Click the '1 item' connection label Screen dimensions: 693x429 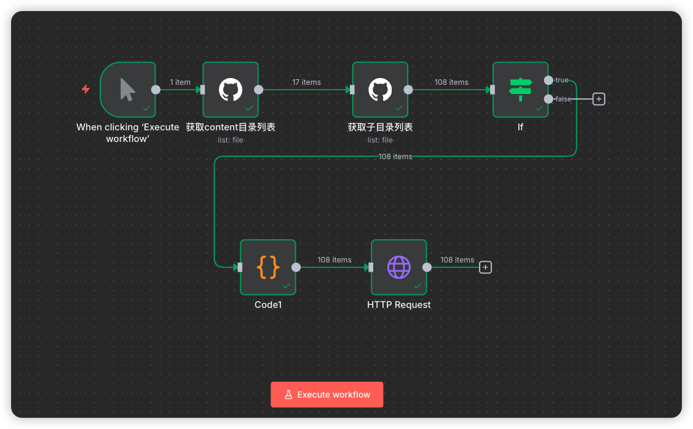[180, 82]
